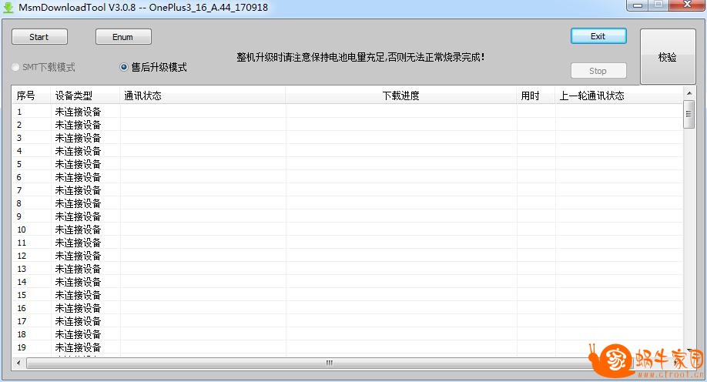The height and width of the screenshot is (382, 707).
Task: Select row 17 未连接设备
Action: pyautogui.click(x=347, y=320)
